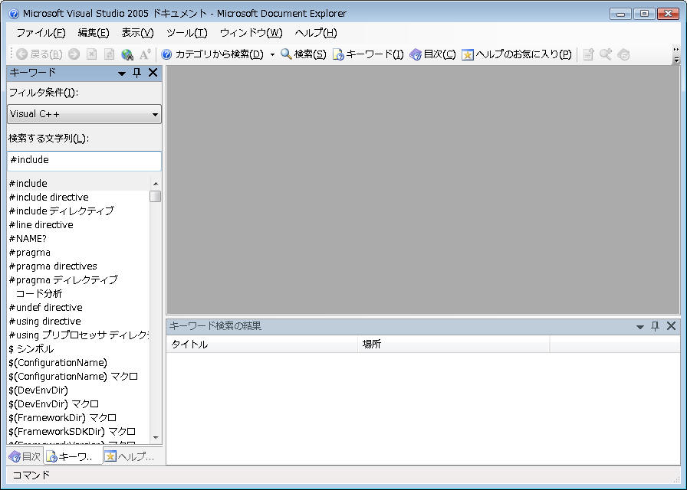The height and width of the screenshot is (490, 687).
Task: Select the '#include ディレクティブ' list entry
Action: point(79,211)
